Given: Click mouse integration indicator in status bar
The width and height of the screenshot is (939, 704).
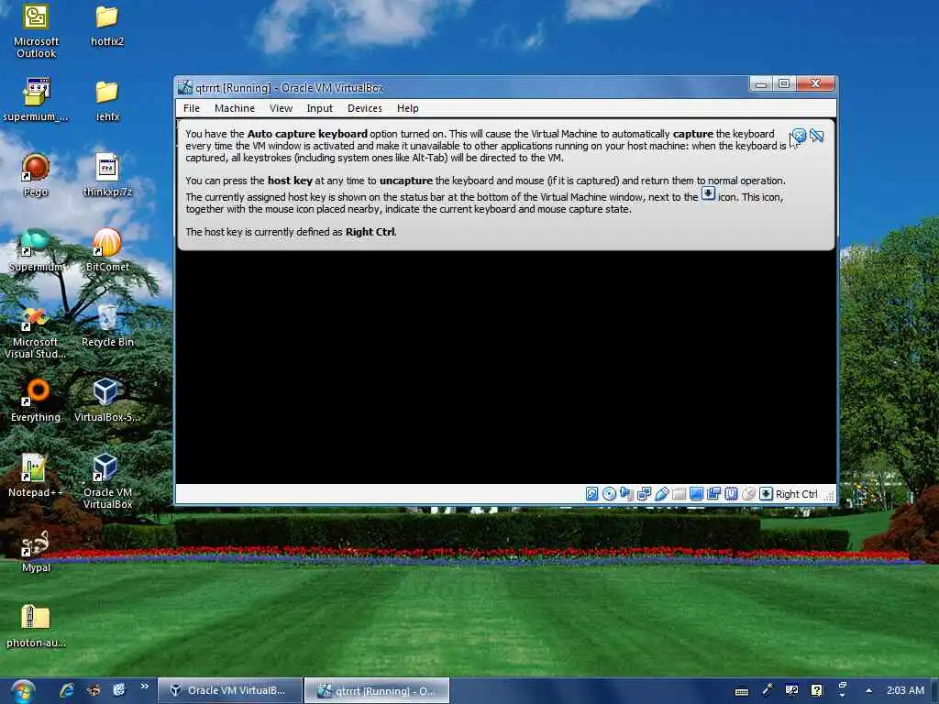Looking at the screenshot, I should tap(748, 494).
